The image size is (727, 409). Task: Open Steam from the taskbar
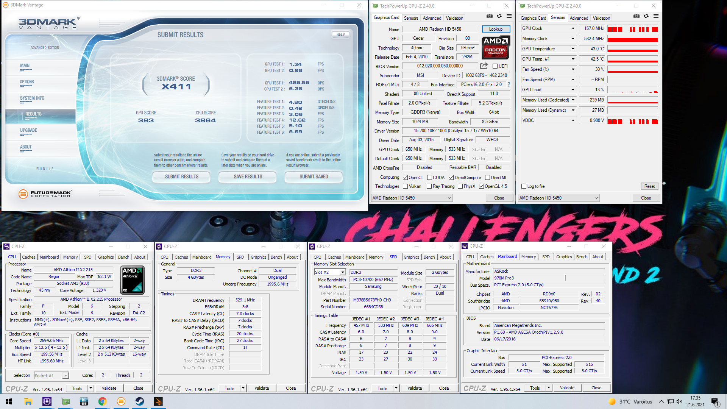tap(140, 401)
